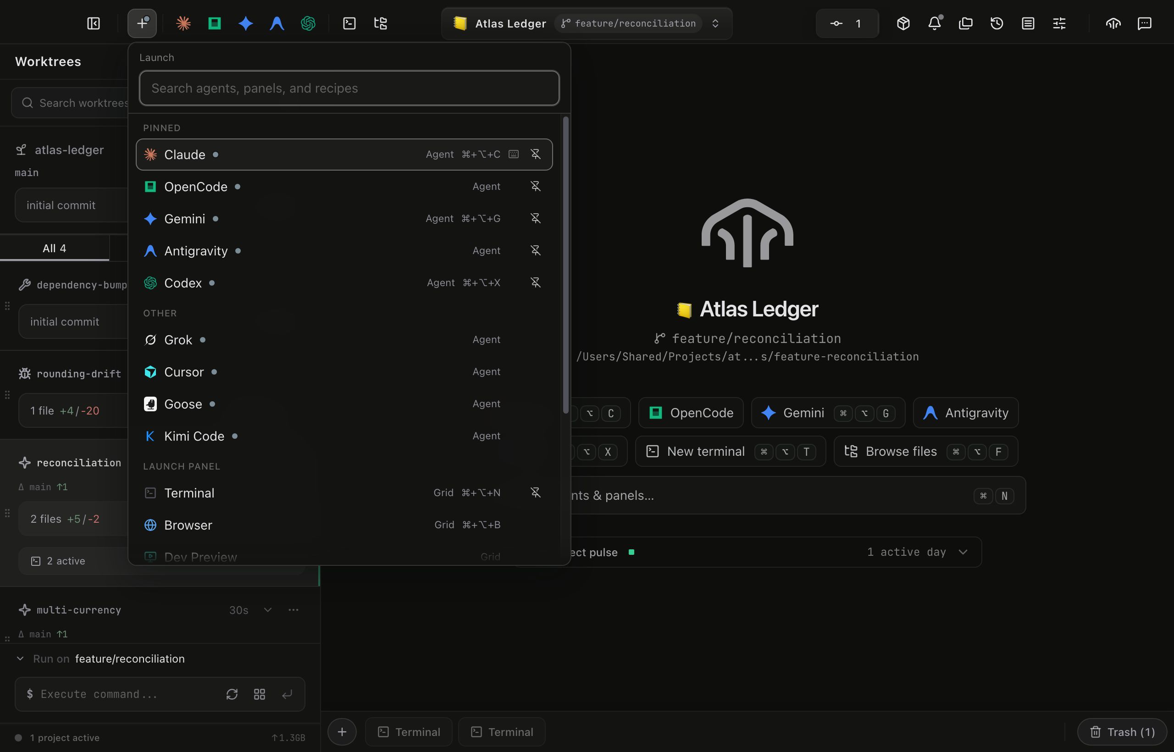Unpin Claude from the pinned list

(536, 155)
